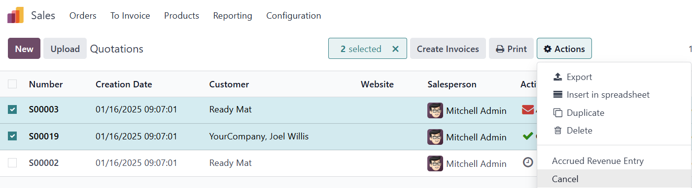The width and height of the screenshot is (692, 188).
Task: Uncheck the S00019 row checkbox
Action: [12, 136]
